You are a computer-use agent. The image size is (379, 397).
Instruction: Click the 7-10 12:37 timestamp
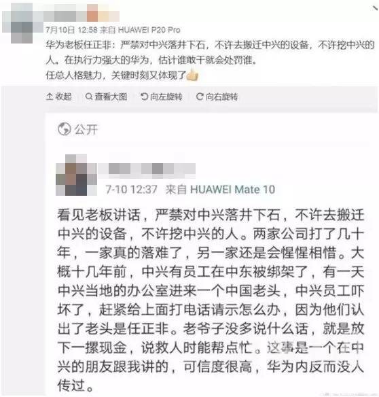point(132,190)
